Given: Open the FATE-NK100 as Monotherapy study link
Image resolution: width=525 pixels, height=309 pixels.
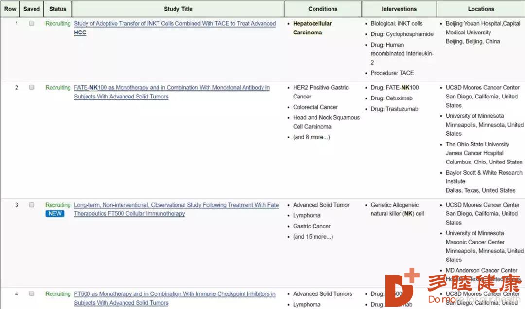Looking at the screenshot, I should click(172, 92).
